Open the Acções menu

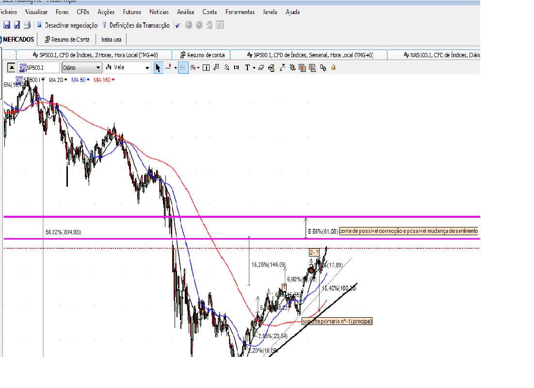106,12
